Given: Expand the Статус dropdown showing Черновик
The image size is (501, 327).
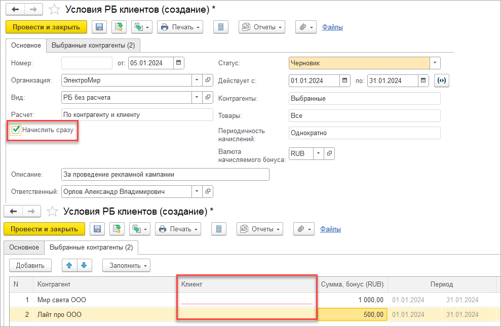Looking at the screenshot, I should click(435, 63).
